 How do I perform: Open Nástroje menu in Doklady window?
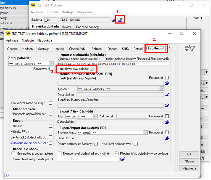(68, 12)
